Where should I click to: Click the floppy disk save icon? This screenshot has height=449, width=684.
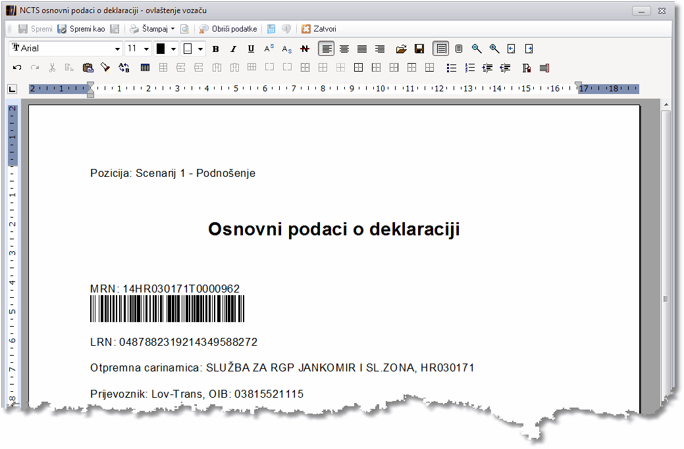(419, 49)
